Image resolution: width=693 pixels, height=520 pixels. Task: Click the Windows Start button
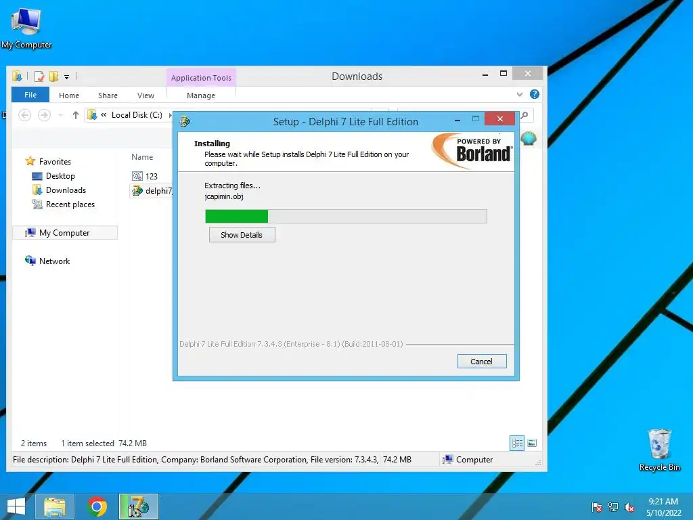click(x=16, y=506)
